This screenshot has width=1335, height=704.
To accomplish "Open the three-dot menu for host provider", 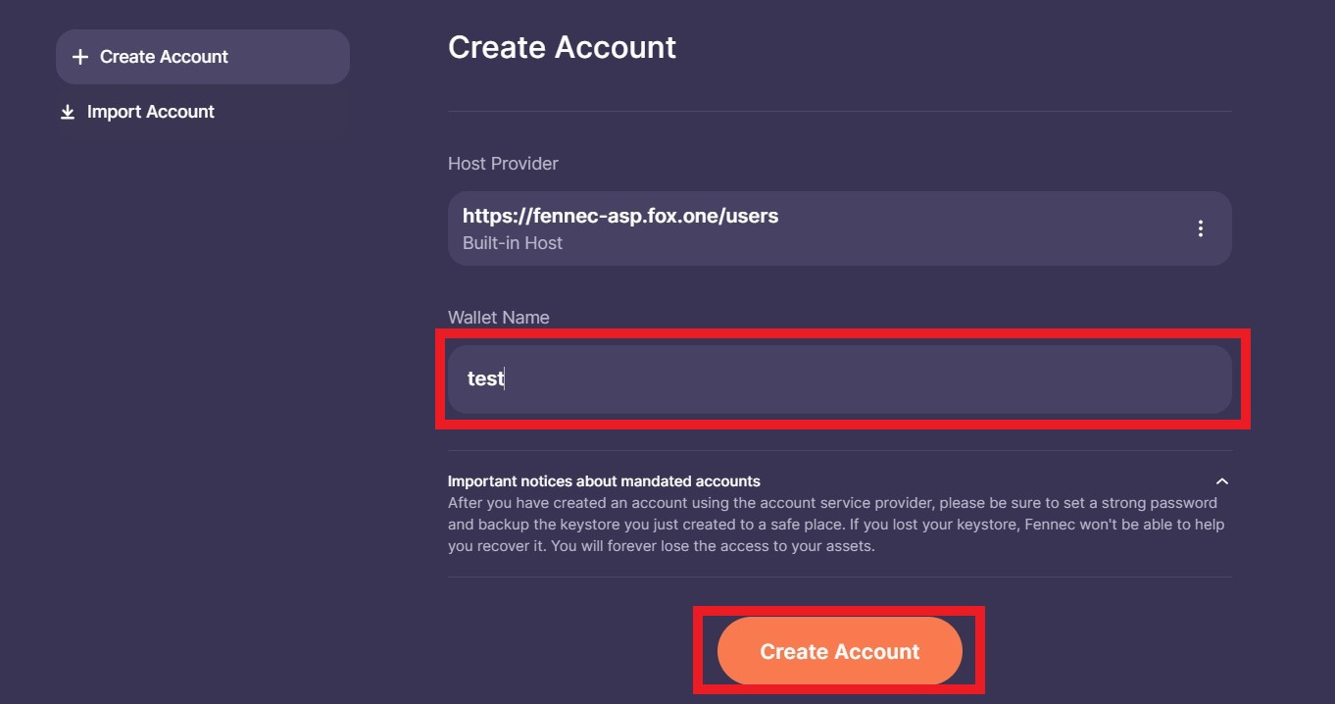I will (1201, 228).
